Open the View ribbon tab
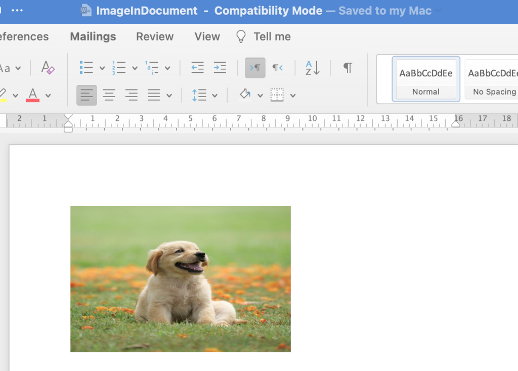This screenshot has height=371, width=518. pyautogui.click(x=207, y=36)
